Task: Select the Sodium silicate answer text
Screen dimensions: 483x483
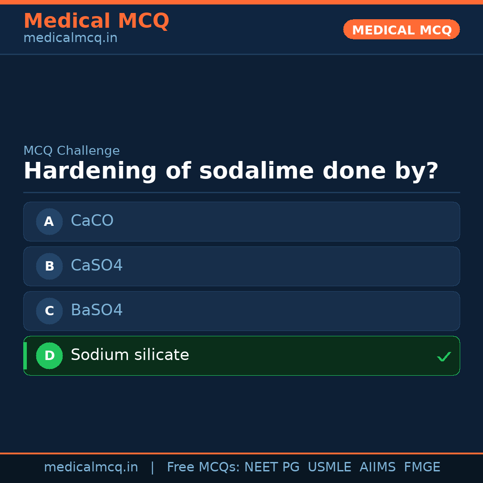Action: (x=130, y=355)
